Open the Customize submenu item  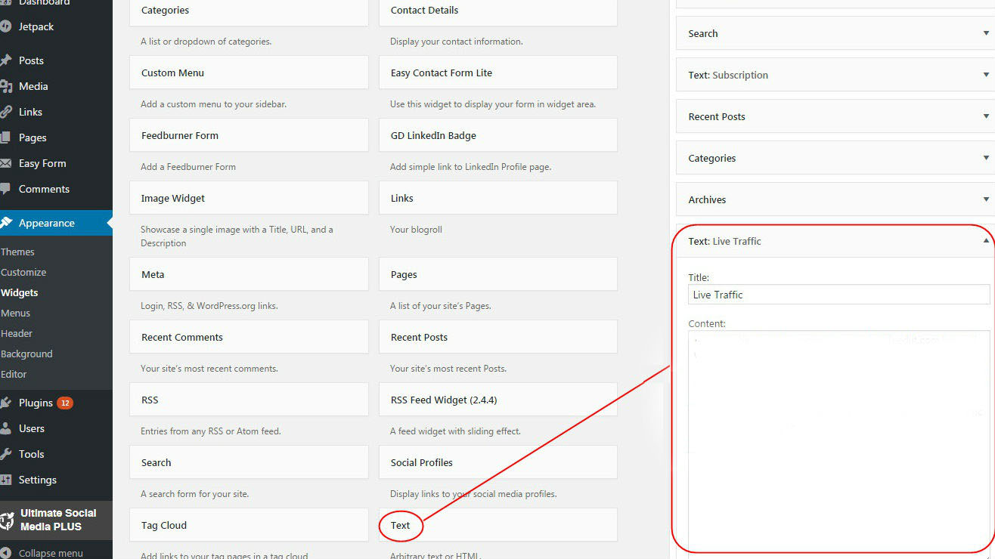23,272
